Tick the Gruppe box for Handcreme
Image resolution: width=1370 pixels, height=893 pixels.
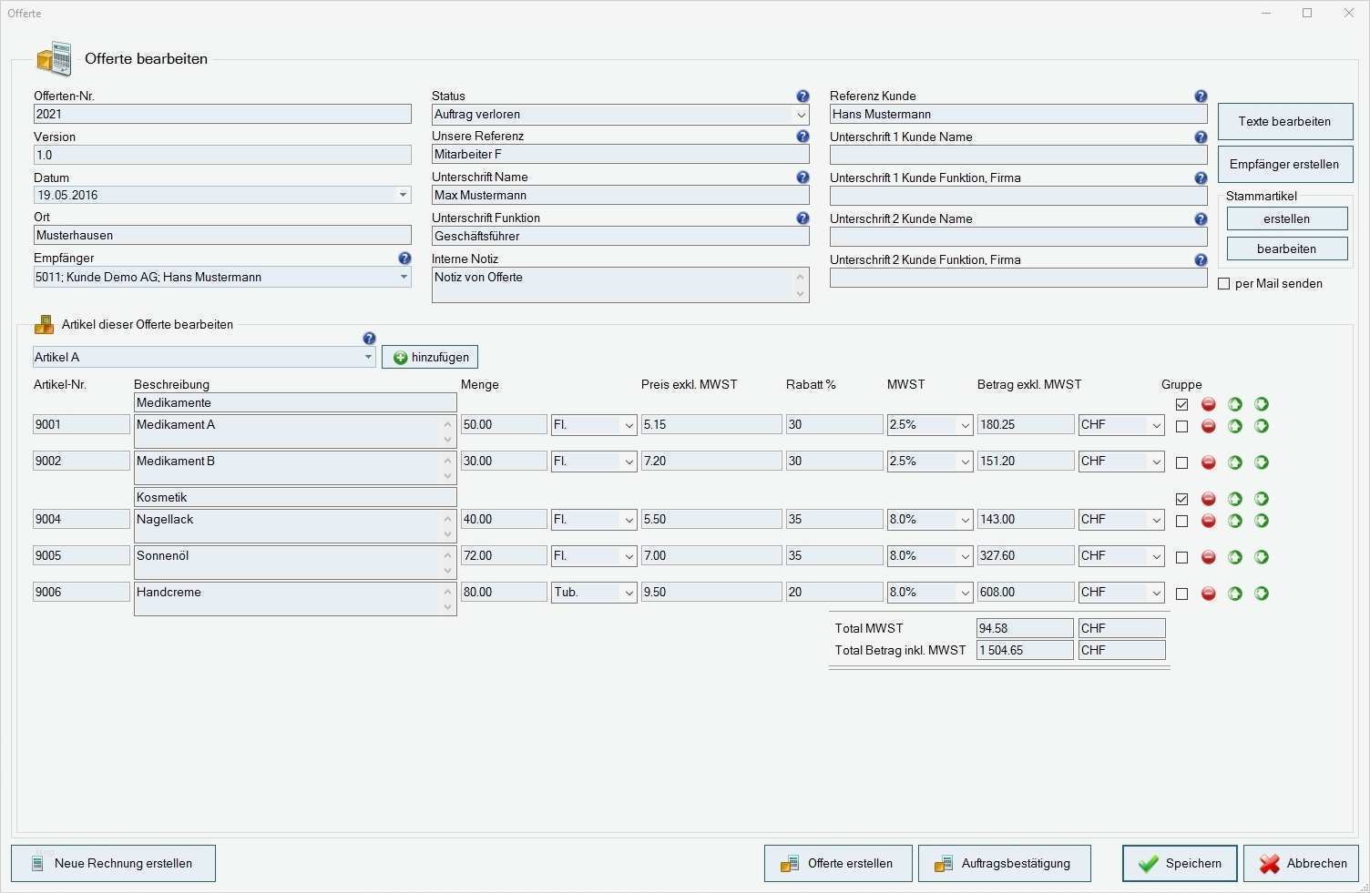click(x=1181, y=594)
